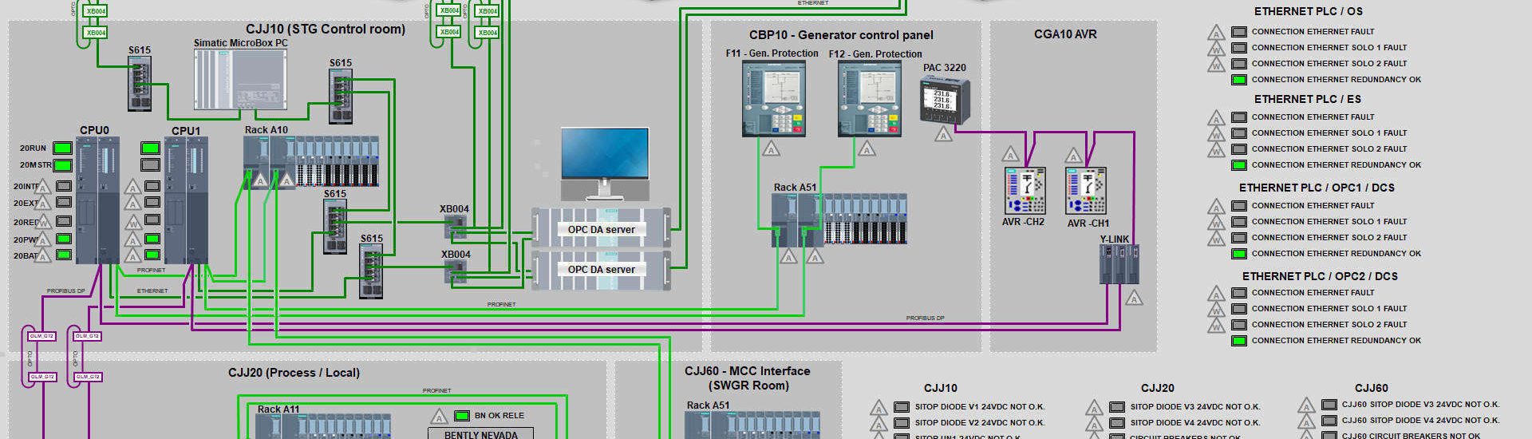Click CJJ20 SITOP DIODE V3 status indicator
Screen dimensions: 1532x439
(1117, 407)
